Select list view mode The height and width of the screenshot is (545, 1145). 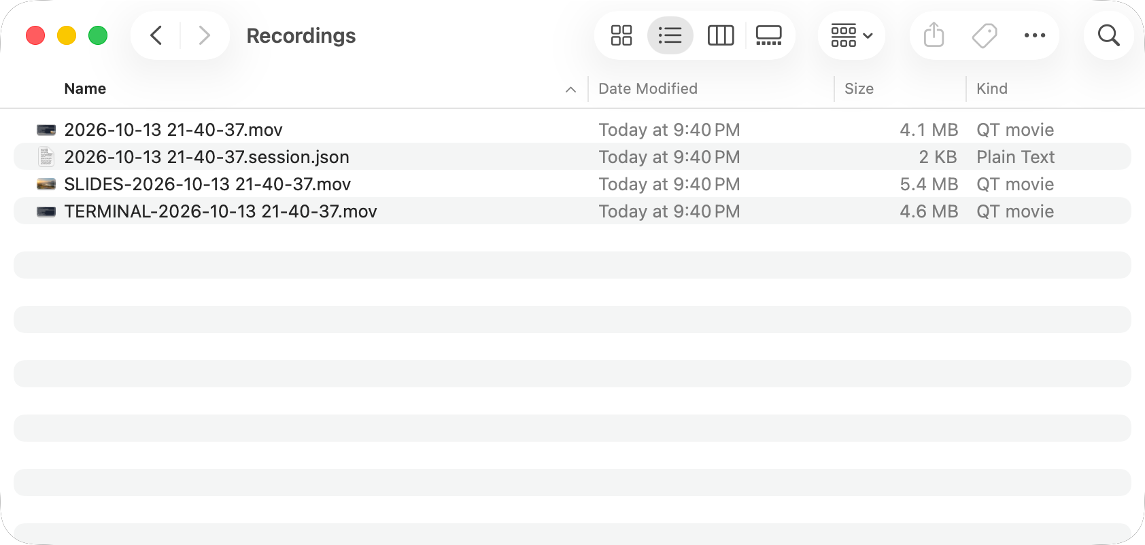point(670,35)
